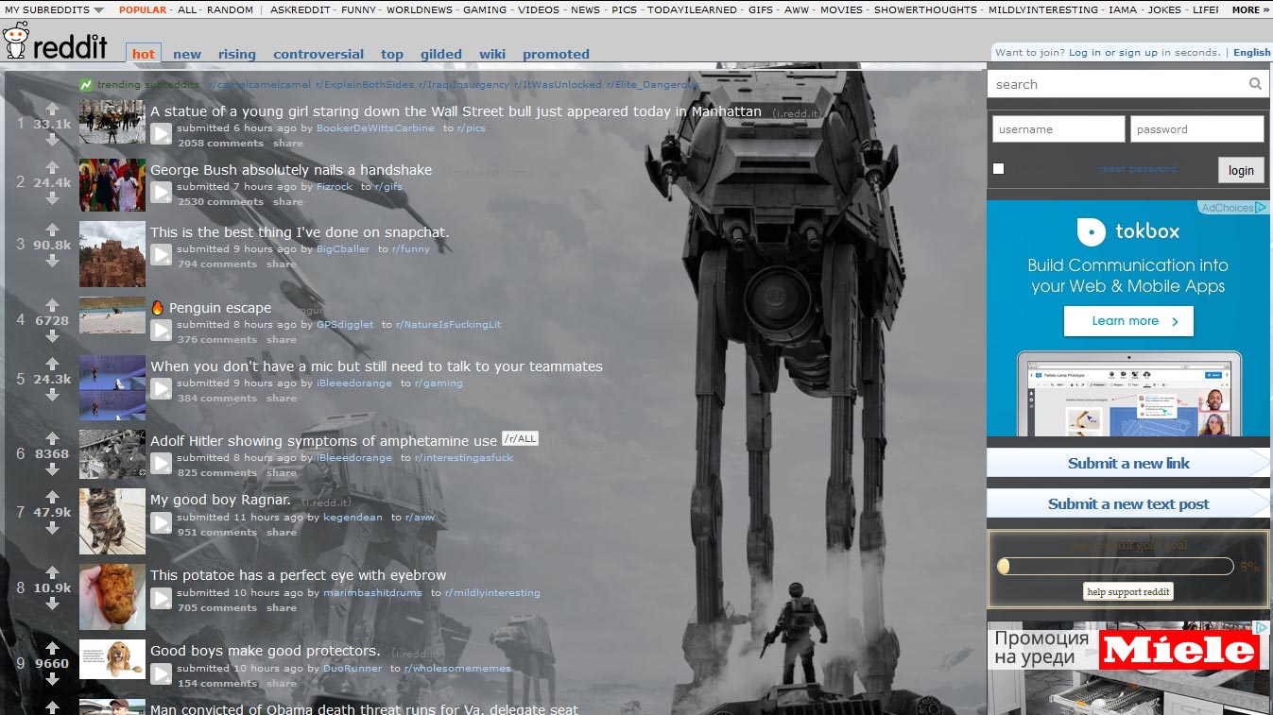Screen dimensions: 1273x715
Task: Switch to the new tab
Action: click(x=186, y=54)
